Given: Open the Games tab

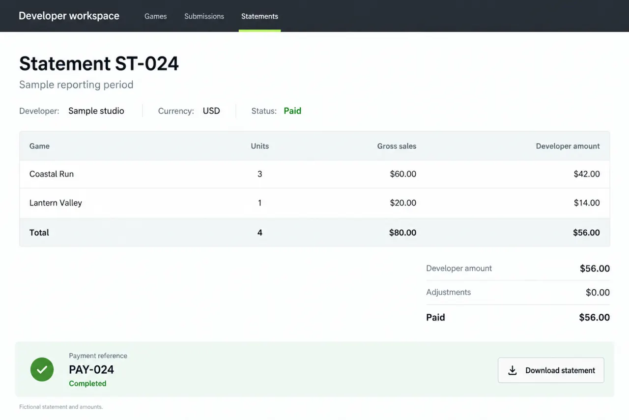Looking at the screenshot, I should tap(155, 16).
